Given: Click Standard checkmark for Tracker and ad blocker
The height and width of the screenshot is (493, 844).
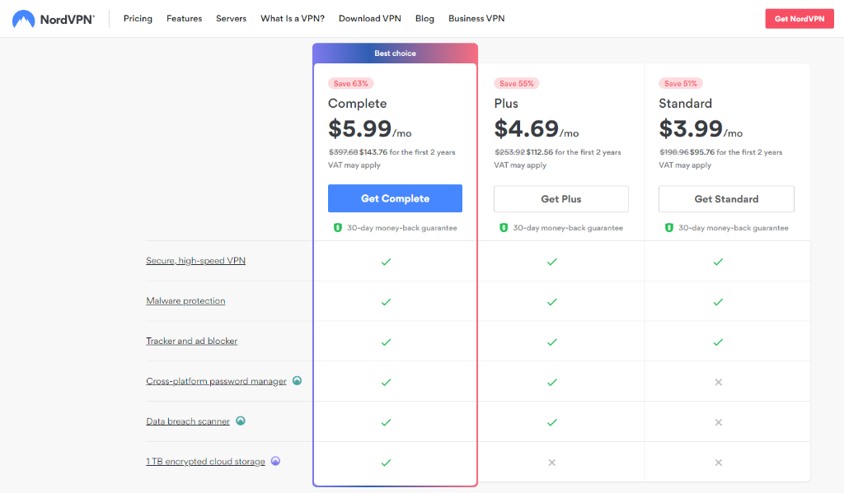Looking at the screenshot, I should (718, 342).
